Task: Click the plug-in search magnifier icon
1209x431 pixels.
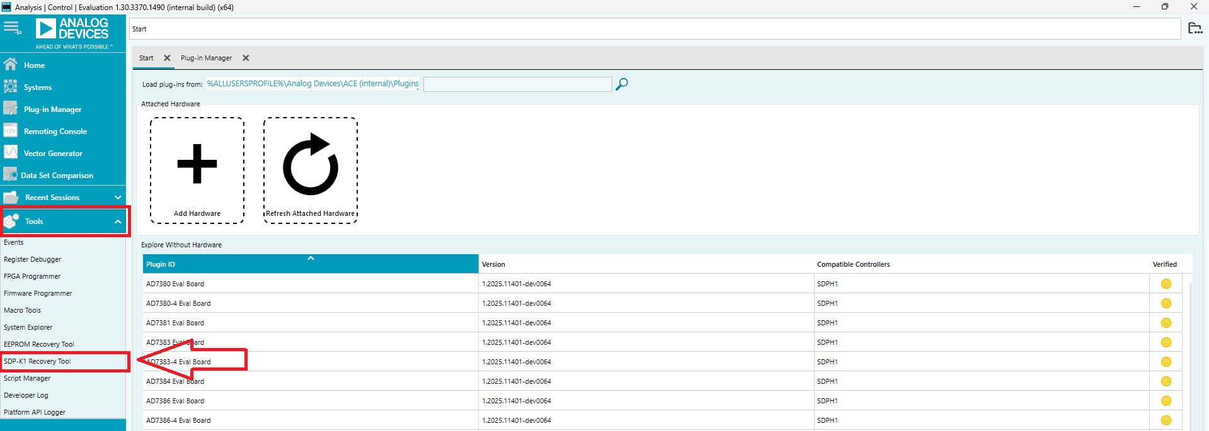Action: (x=622, y=84)
